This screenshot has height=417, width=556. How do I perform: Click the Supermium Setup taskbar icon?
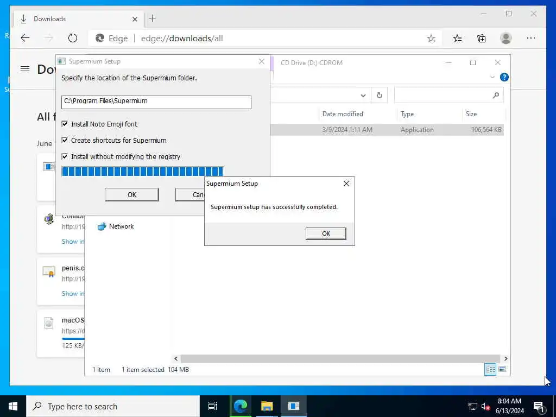(294, 406)
